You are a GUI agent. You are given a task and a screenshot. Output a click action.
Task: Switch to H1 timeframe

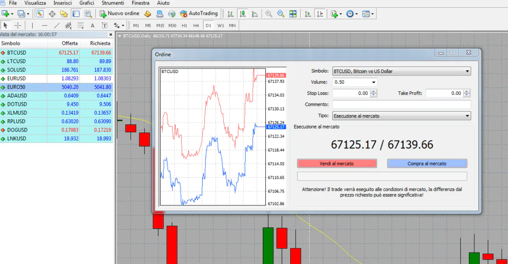185,25
